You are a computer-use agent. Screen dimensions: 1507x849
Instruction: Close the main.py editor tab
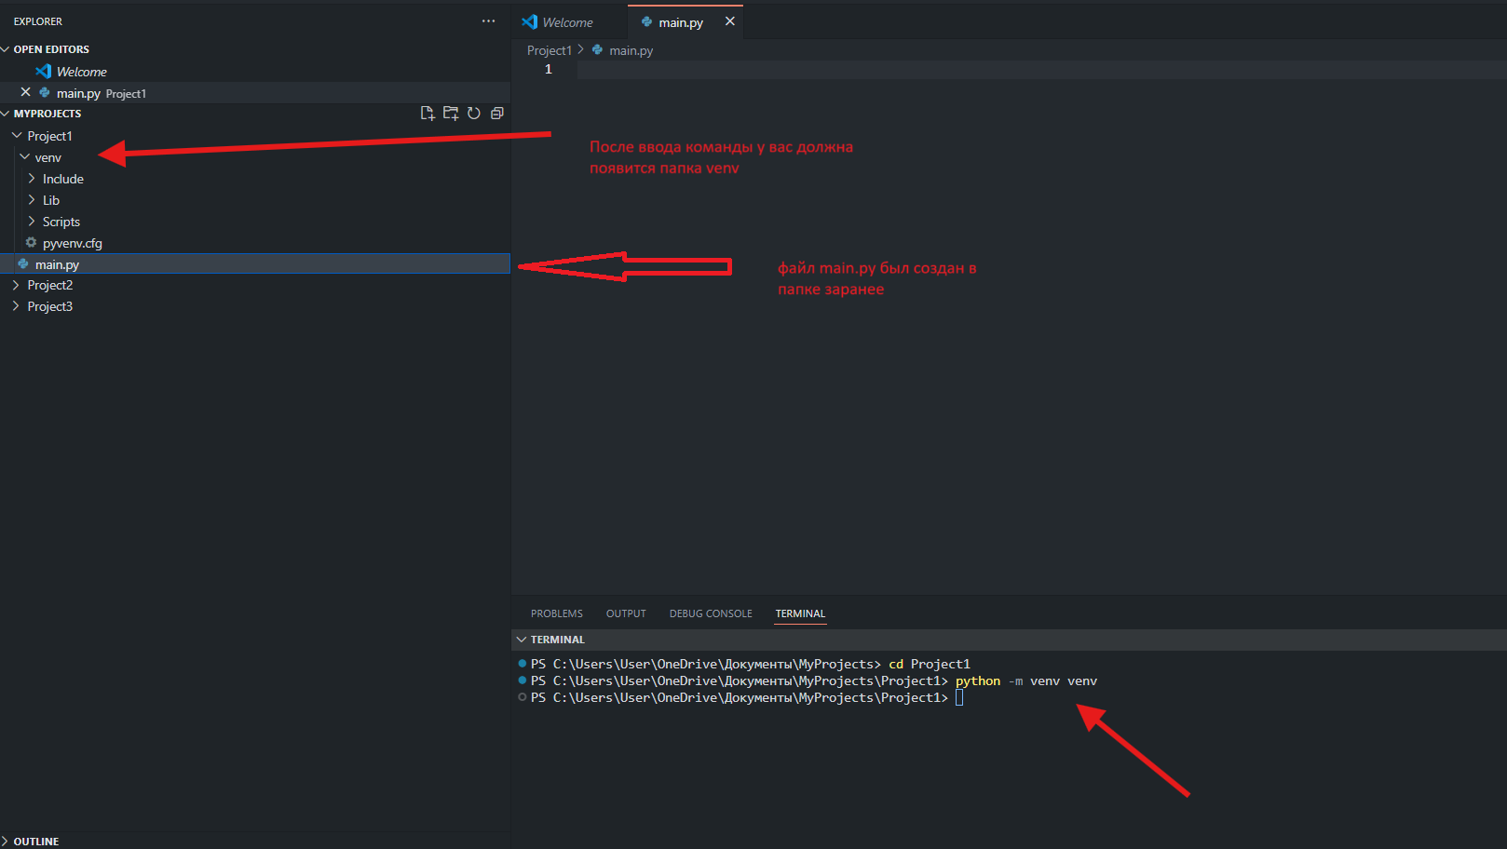click(x=730, y=21)
